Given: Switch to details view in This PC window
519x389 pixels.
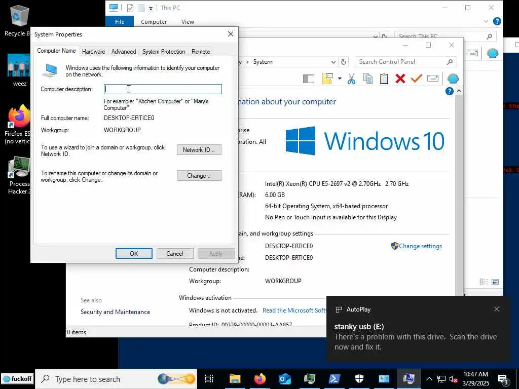Looking at the screenshot, I should point(484,282).
